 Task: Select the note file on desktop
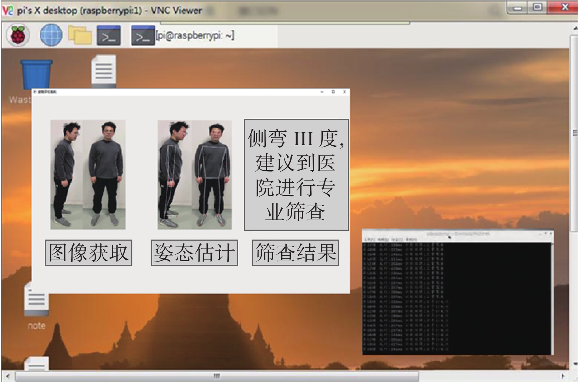pyautogui.click(x=36, y=301)
